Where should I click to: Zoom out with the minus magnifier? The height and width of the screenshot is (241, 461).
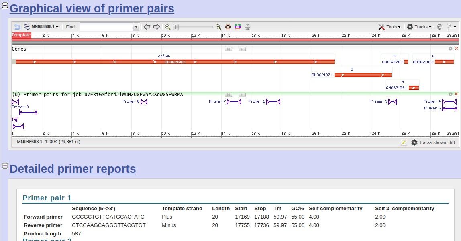167,27
